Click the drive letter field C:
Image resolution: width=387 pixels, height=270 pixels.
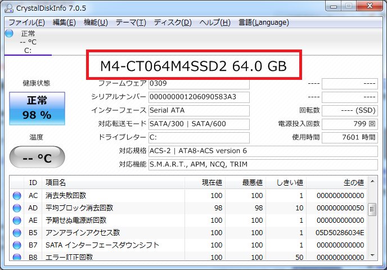click(199, 137)
